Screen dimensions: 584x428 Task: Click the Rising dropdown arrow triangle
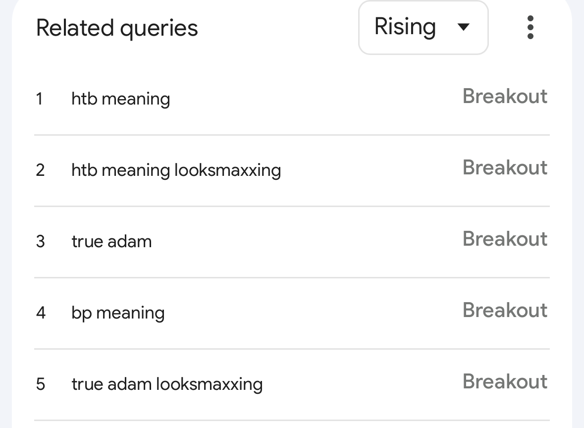tap(463, 27)
